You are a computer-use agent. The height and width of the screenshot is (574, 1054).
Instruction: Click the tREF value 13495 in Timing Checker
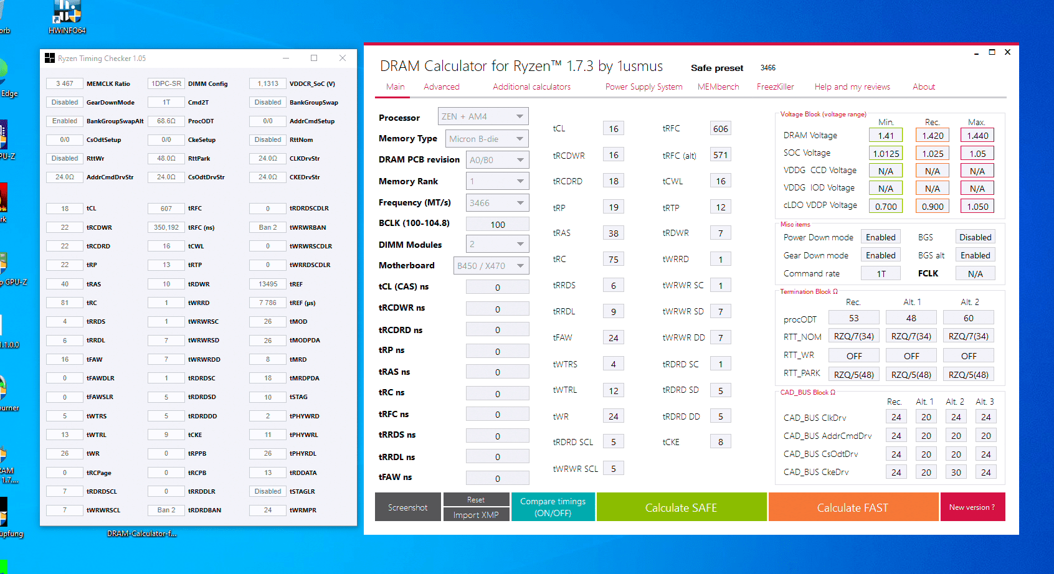tap(268, 284)
